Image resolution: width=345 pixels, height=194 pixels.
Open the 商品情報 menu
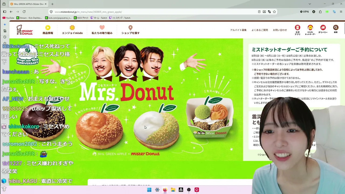48,30
